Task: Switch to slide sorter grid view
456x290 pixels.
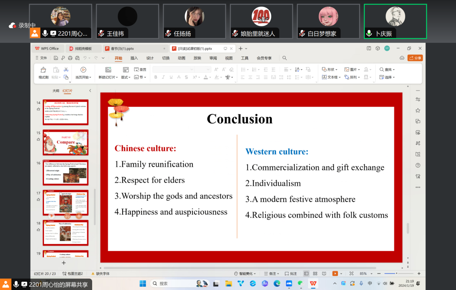Action: pyautogui.click(x=315, y=273)
